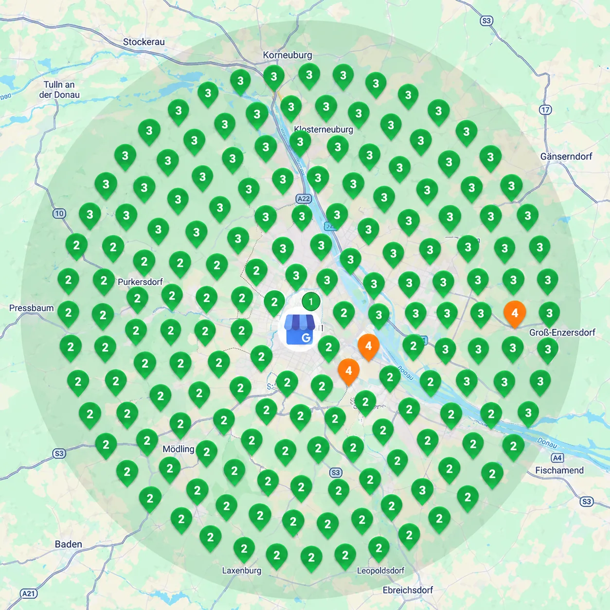This screenshot has width=610, height=610.
Task: Click green 3 pin right above Groß-Enzersdorf label
Action: 549,315
